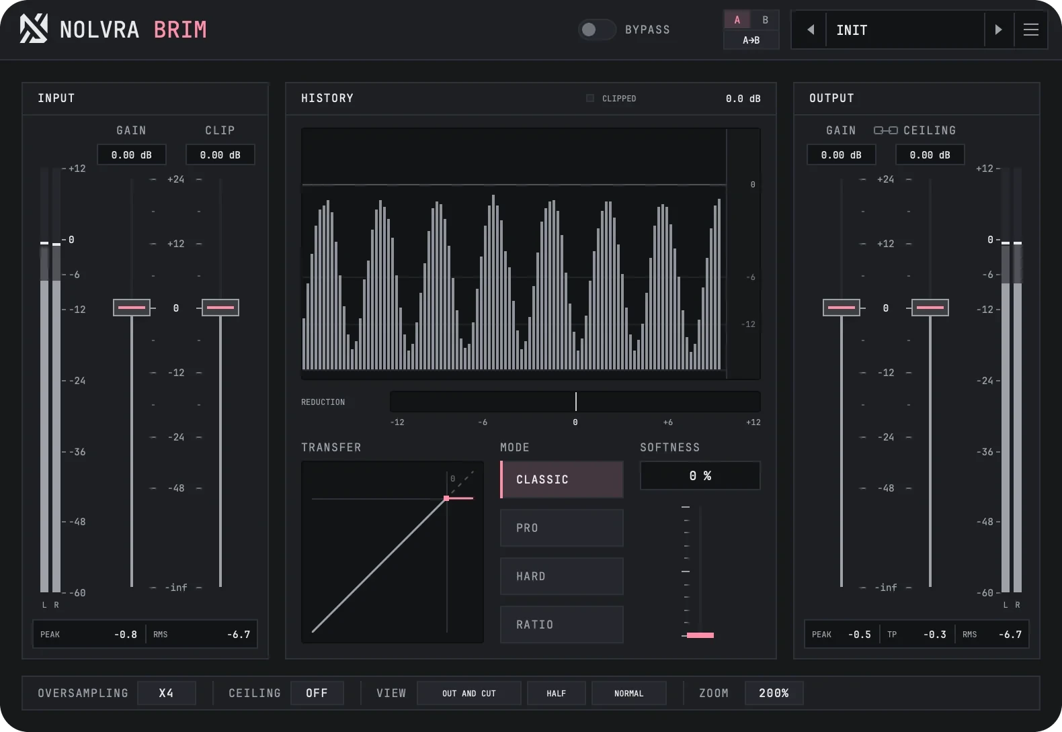Click the Nolvra logo icon

point(34,30)
